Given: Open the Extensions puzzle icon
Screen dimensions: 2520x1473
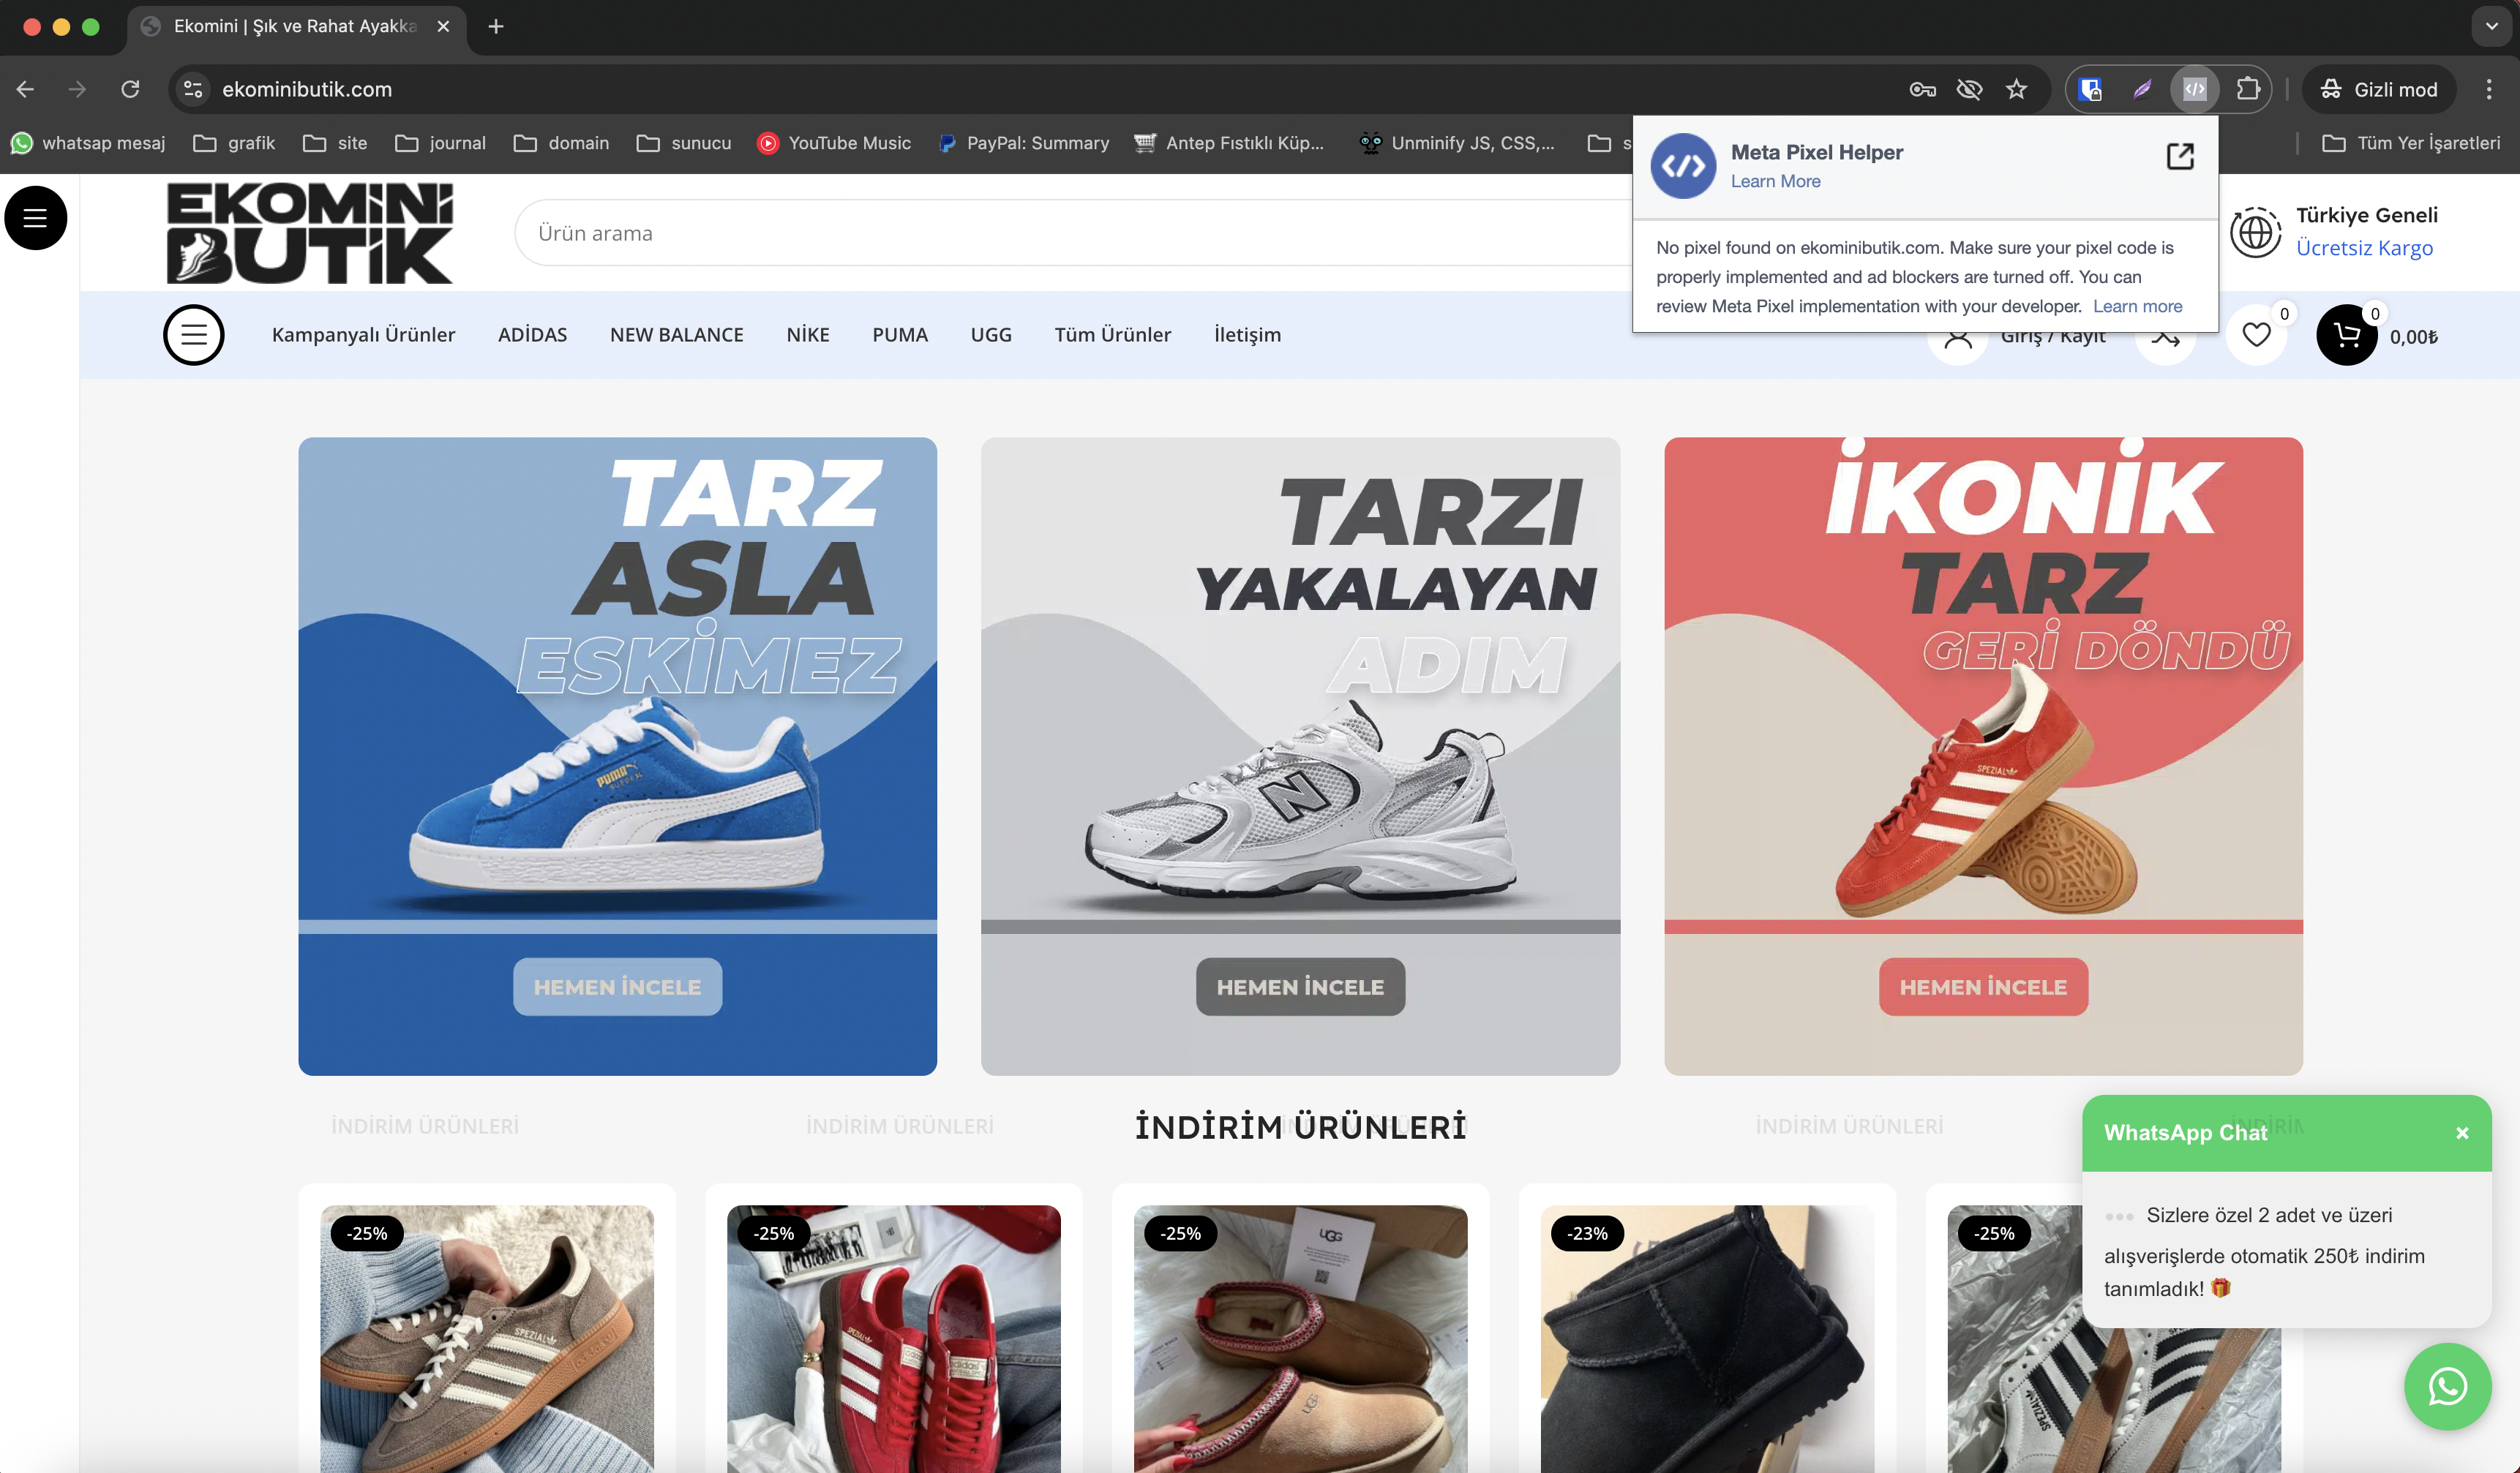Looking at the screenshot, I should tap(2248, 89).
